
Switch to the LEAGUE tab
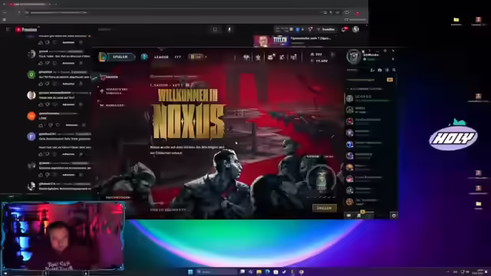(161, 57)
